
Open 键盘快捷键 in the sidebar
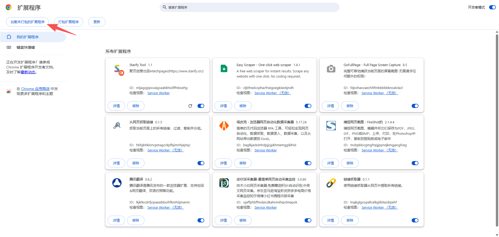click(x=26, y=47)
